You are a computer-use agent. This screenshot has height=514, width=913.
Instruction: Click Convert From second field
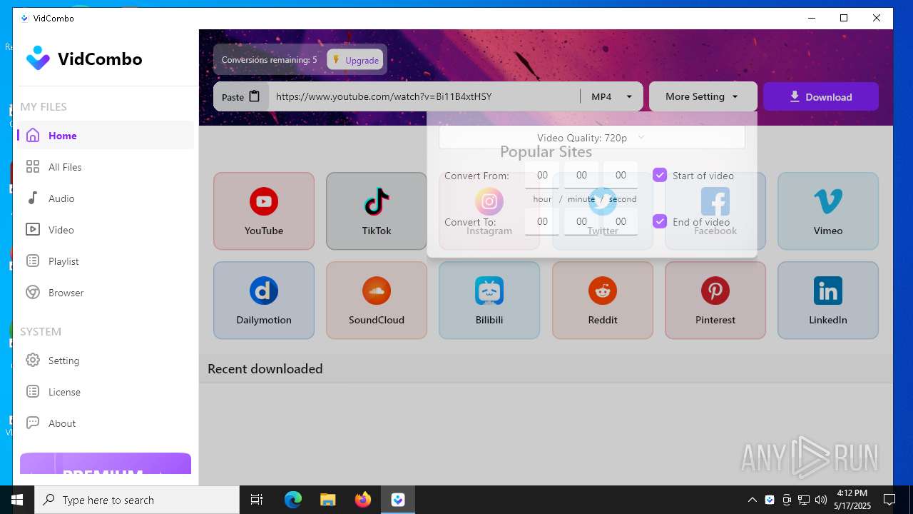pos(621,175)
